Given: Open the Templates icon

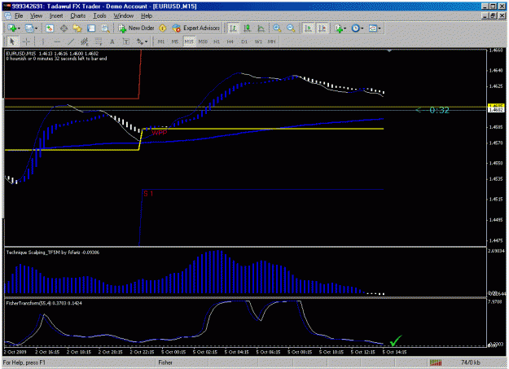Looking at the screenshot, I should point(373,29).
